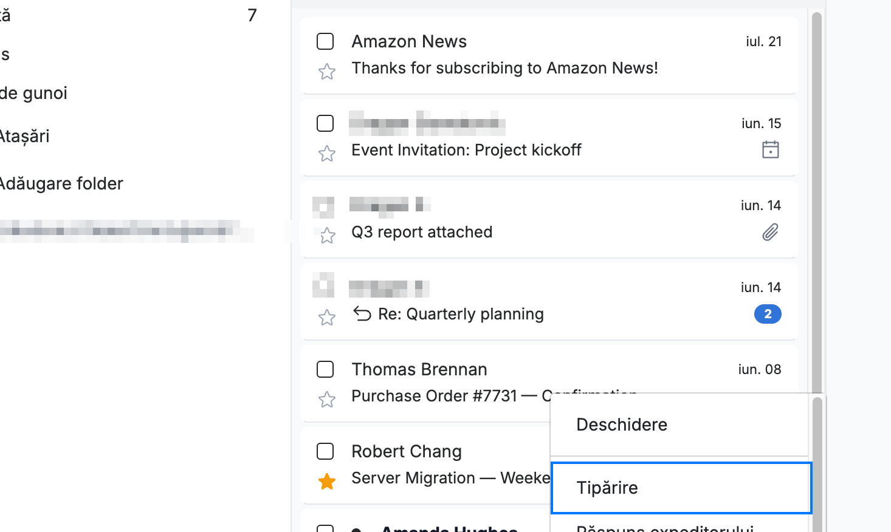The height and width of the screenshot is (532, 891).
Task: Click the reply arrow icon on Quarterly planning
Action: click(362, 313)
